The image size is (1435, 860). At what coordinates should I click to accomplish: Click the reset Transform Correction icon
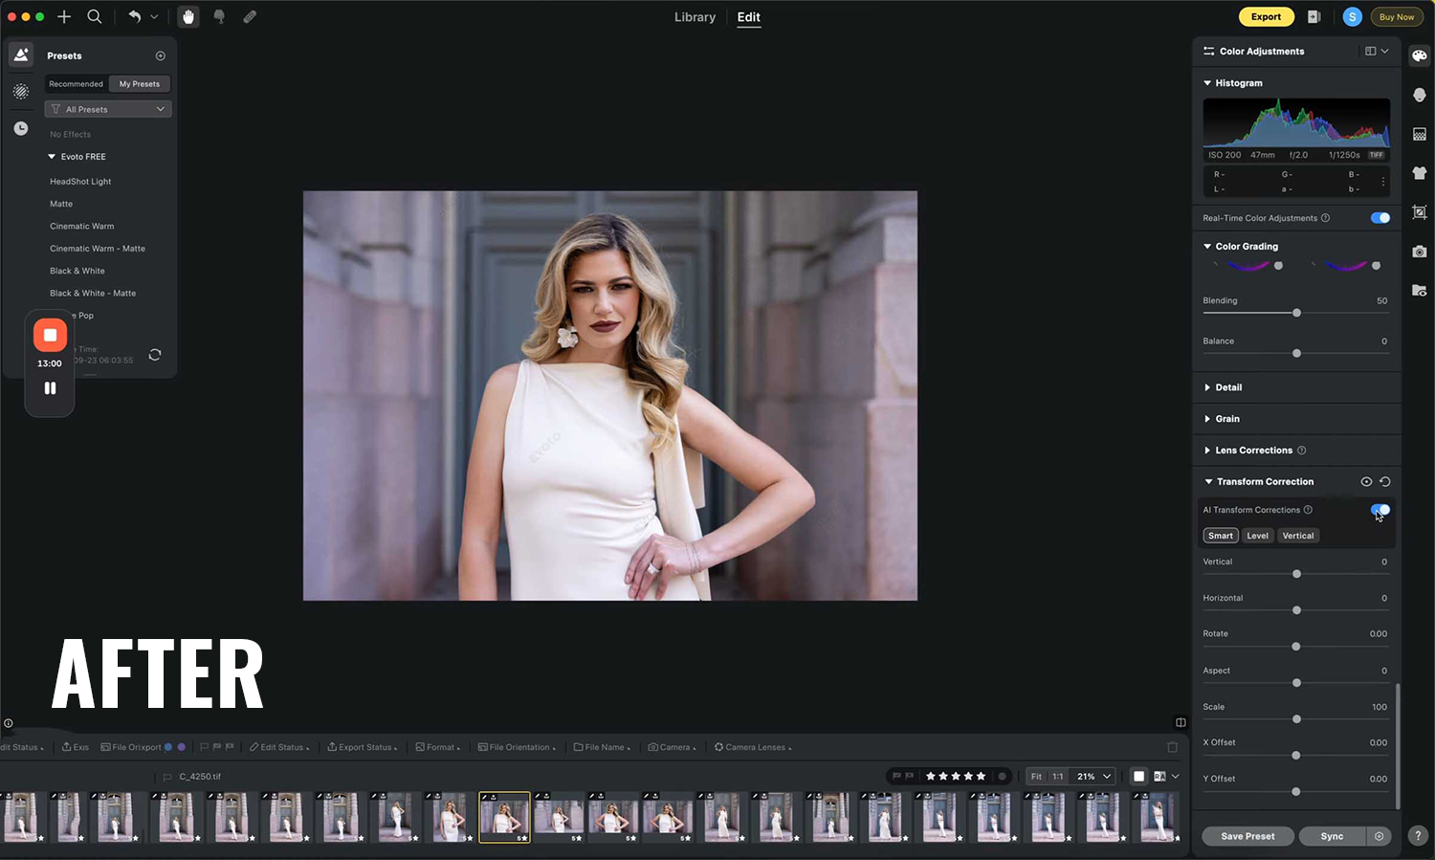(1384, 482)
